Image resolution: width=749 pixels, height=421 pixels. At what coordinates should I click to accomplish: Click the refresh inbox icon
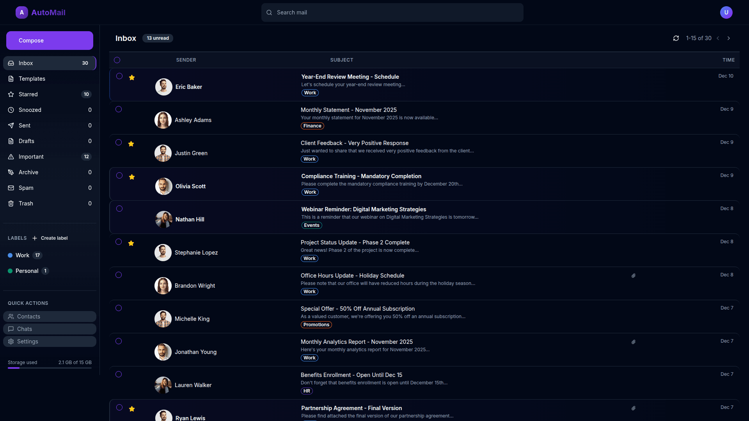(676, 38)
